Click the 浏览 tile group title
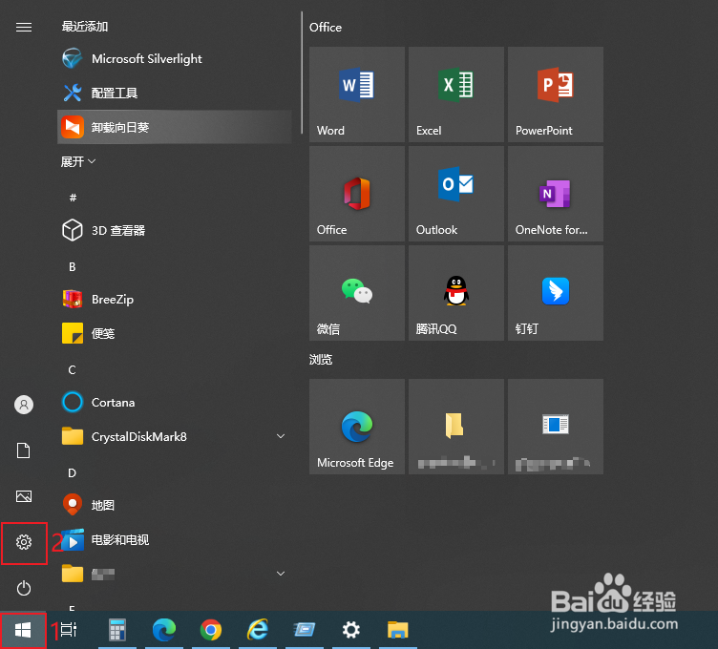This screenshot has height=649, width=718. point(321,360)
